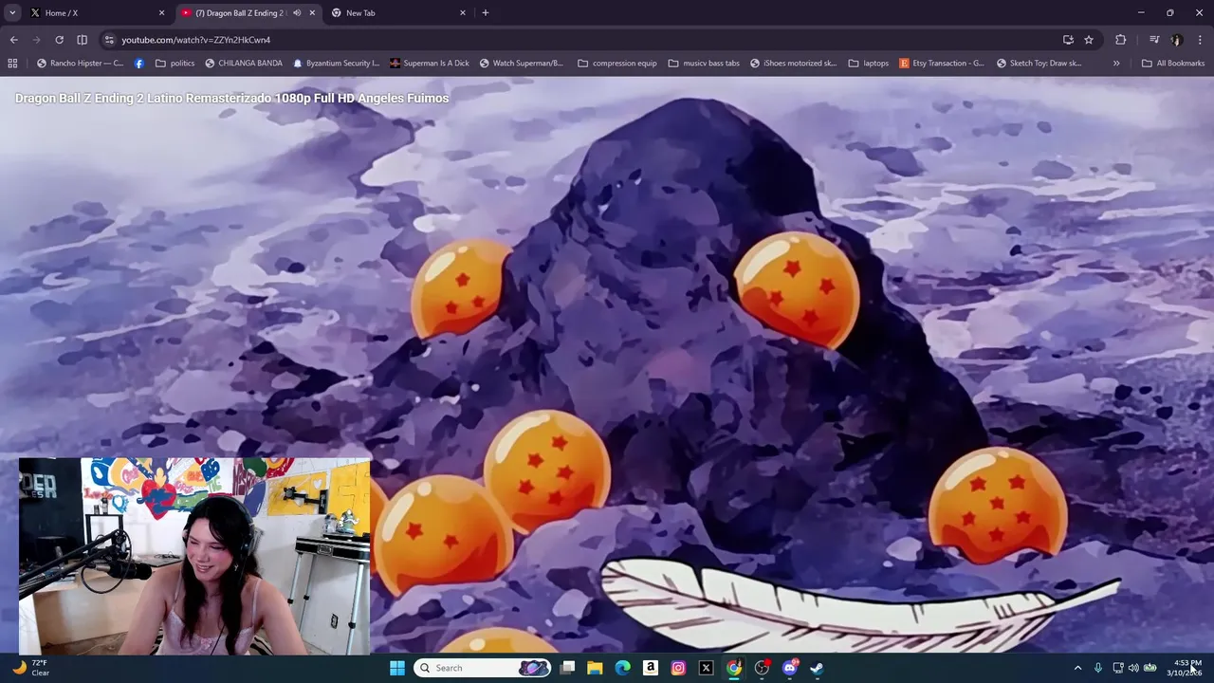The image size is (1214, 683).
Task: Open the politics bookmark folder
Action: click(175, 64)
